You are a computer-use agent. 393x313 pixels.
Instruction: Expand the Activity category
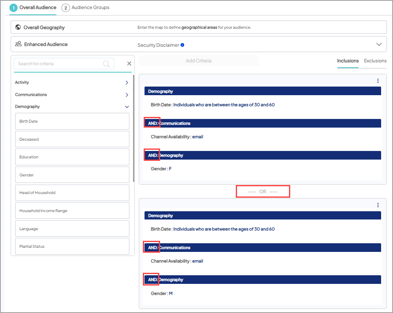pos(127,82)
